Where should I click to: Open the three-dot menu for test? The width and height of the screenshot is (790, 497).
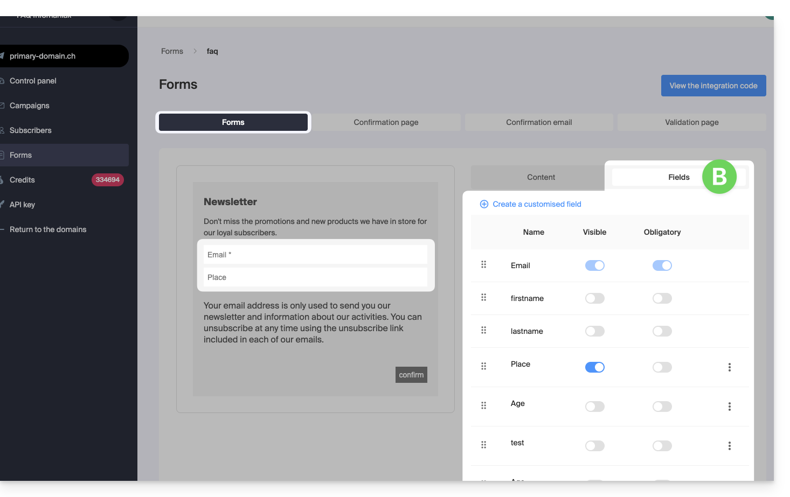pyautogui.click(x=729, y=446)
